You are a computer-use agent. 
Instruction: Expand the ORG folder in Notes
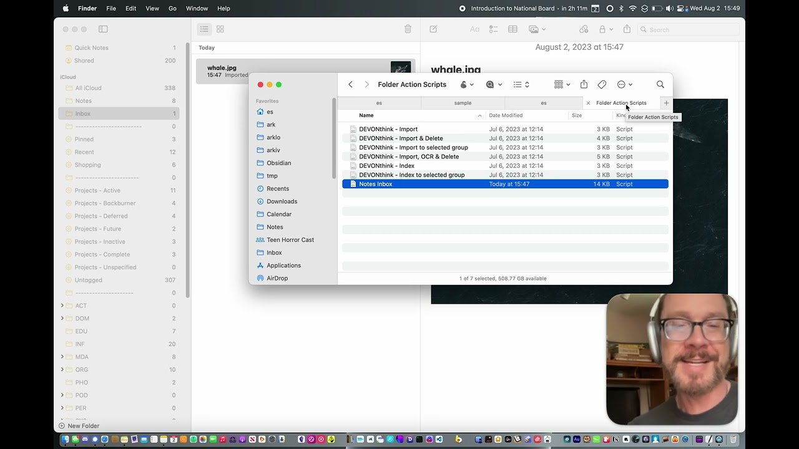click(x=62, y=370)
